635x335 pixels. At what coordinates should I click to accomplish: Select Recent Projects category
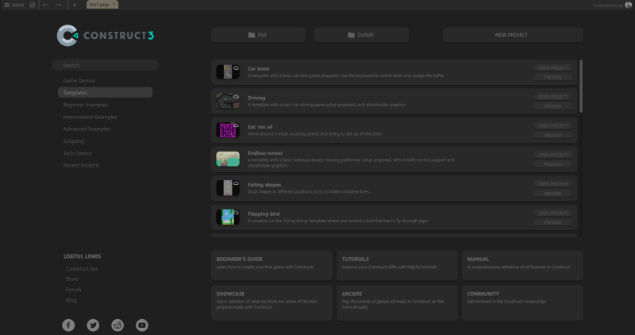point(81,165)
